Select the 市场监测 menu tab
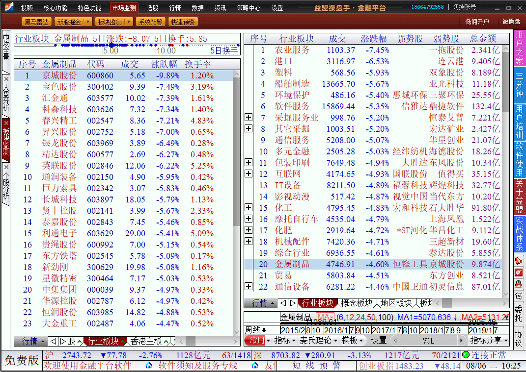 (124, 8)
